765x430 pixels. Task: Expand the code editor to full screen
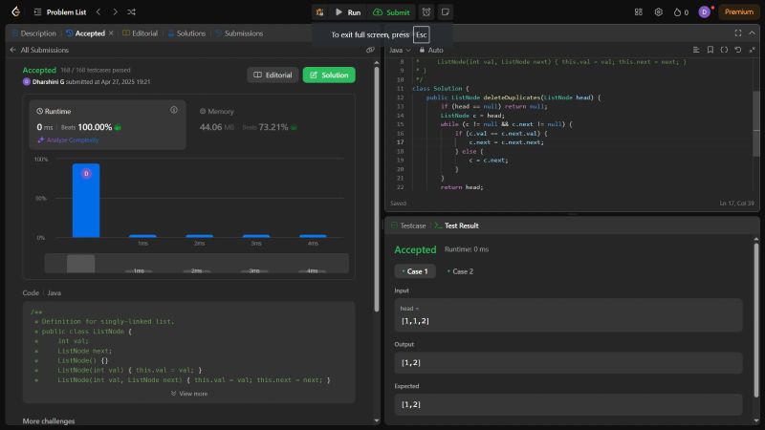(752, 50)
